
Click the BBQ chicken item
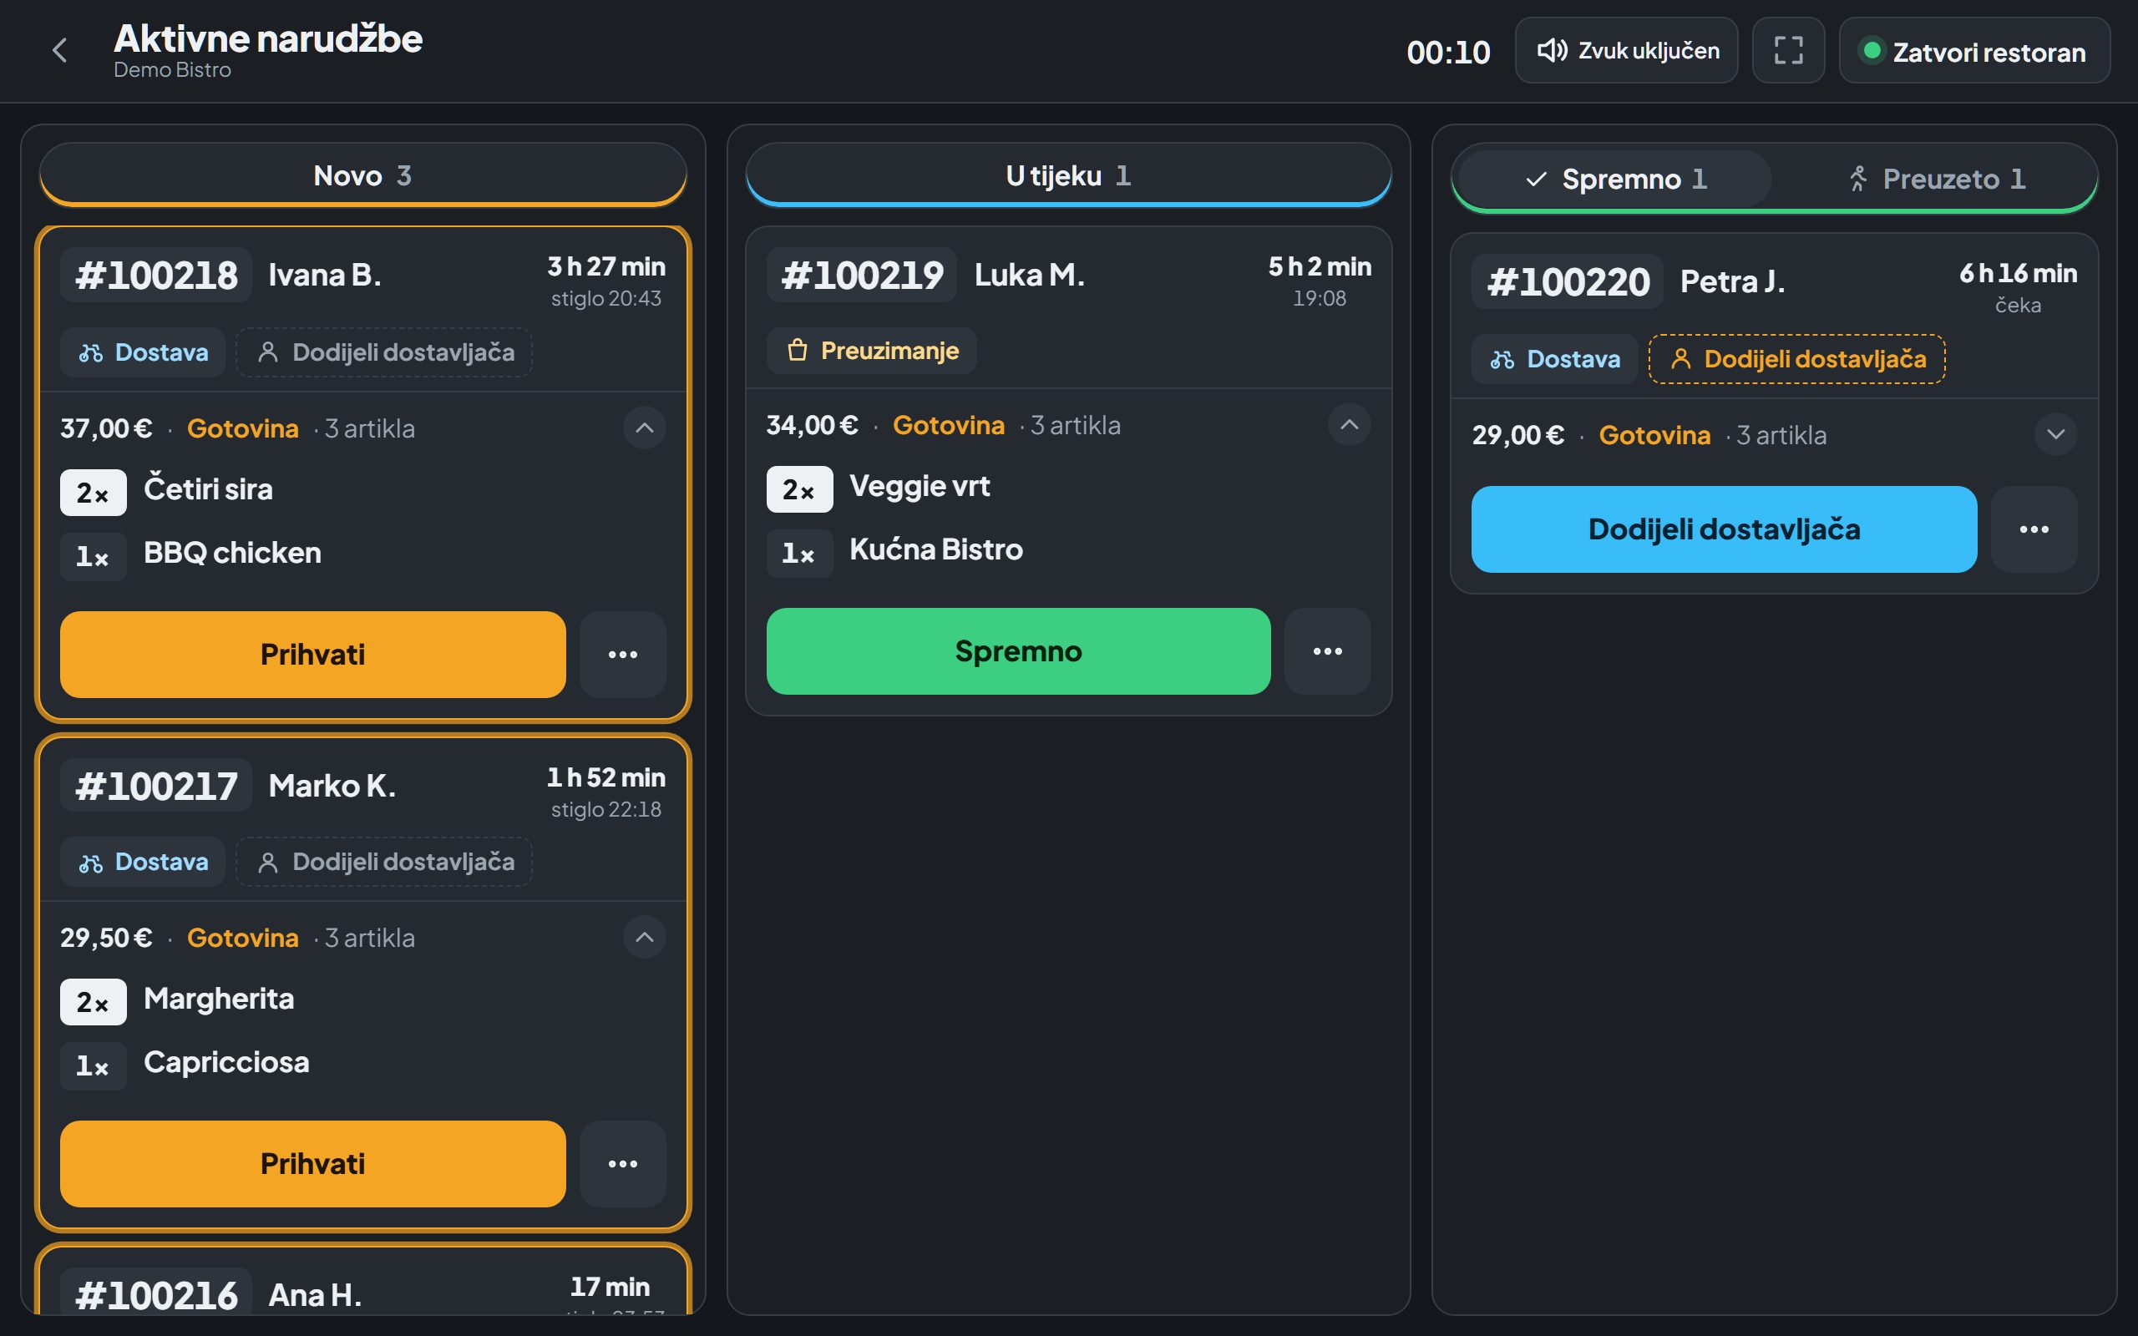click(232, 552)
